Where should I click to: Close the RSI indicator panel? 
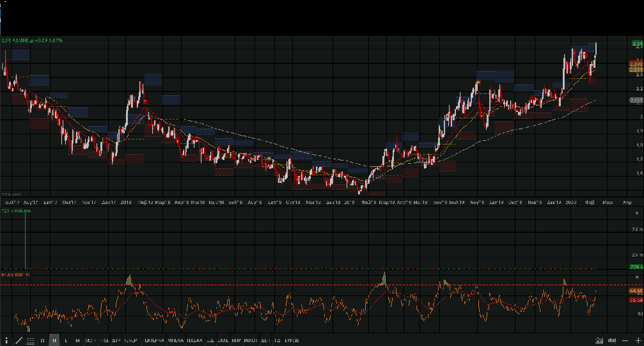pyautogui.click(x=636, y=277)
